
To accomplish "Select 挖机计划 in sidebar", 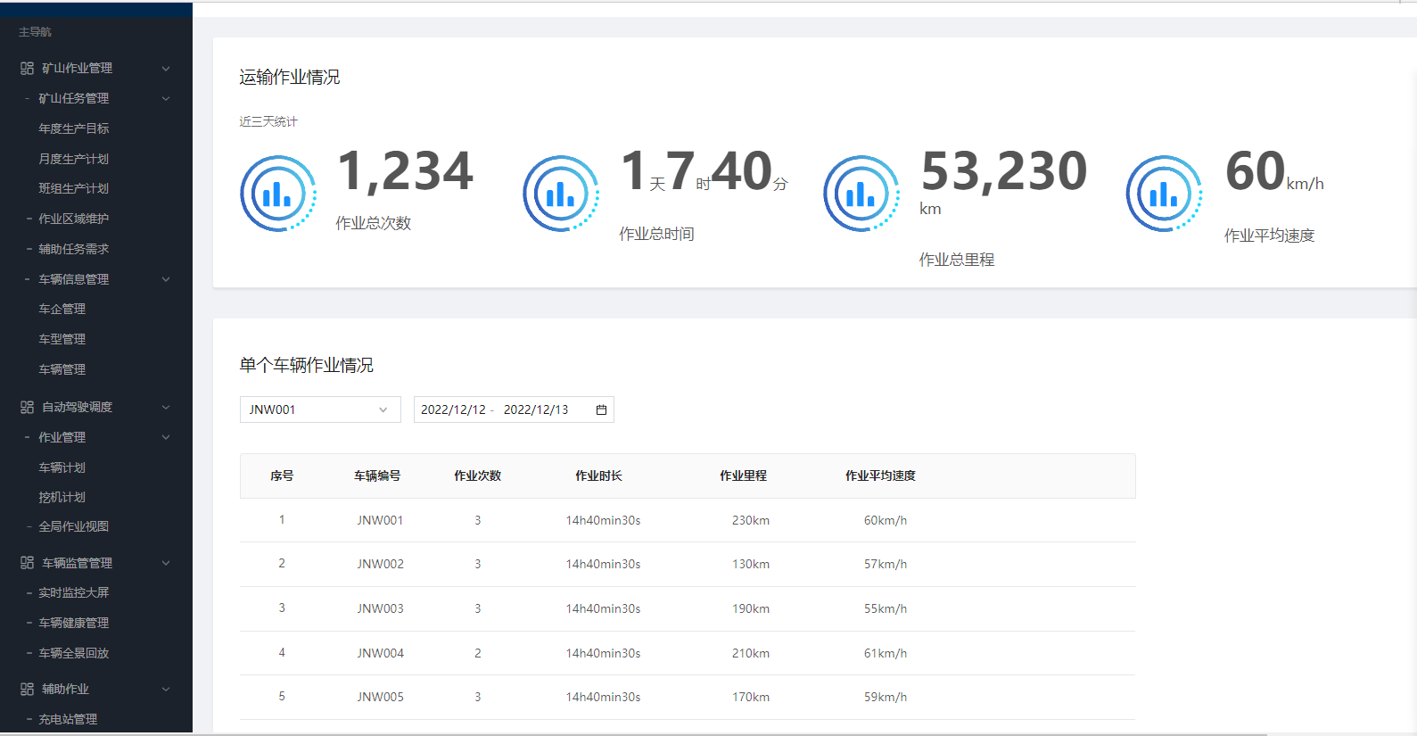I will pos(62,497).
